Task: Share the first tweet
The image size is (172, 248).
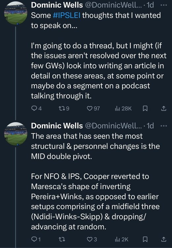Action: 164,108
